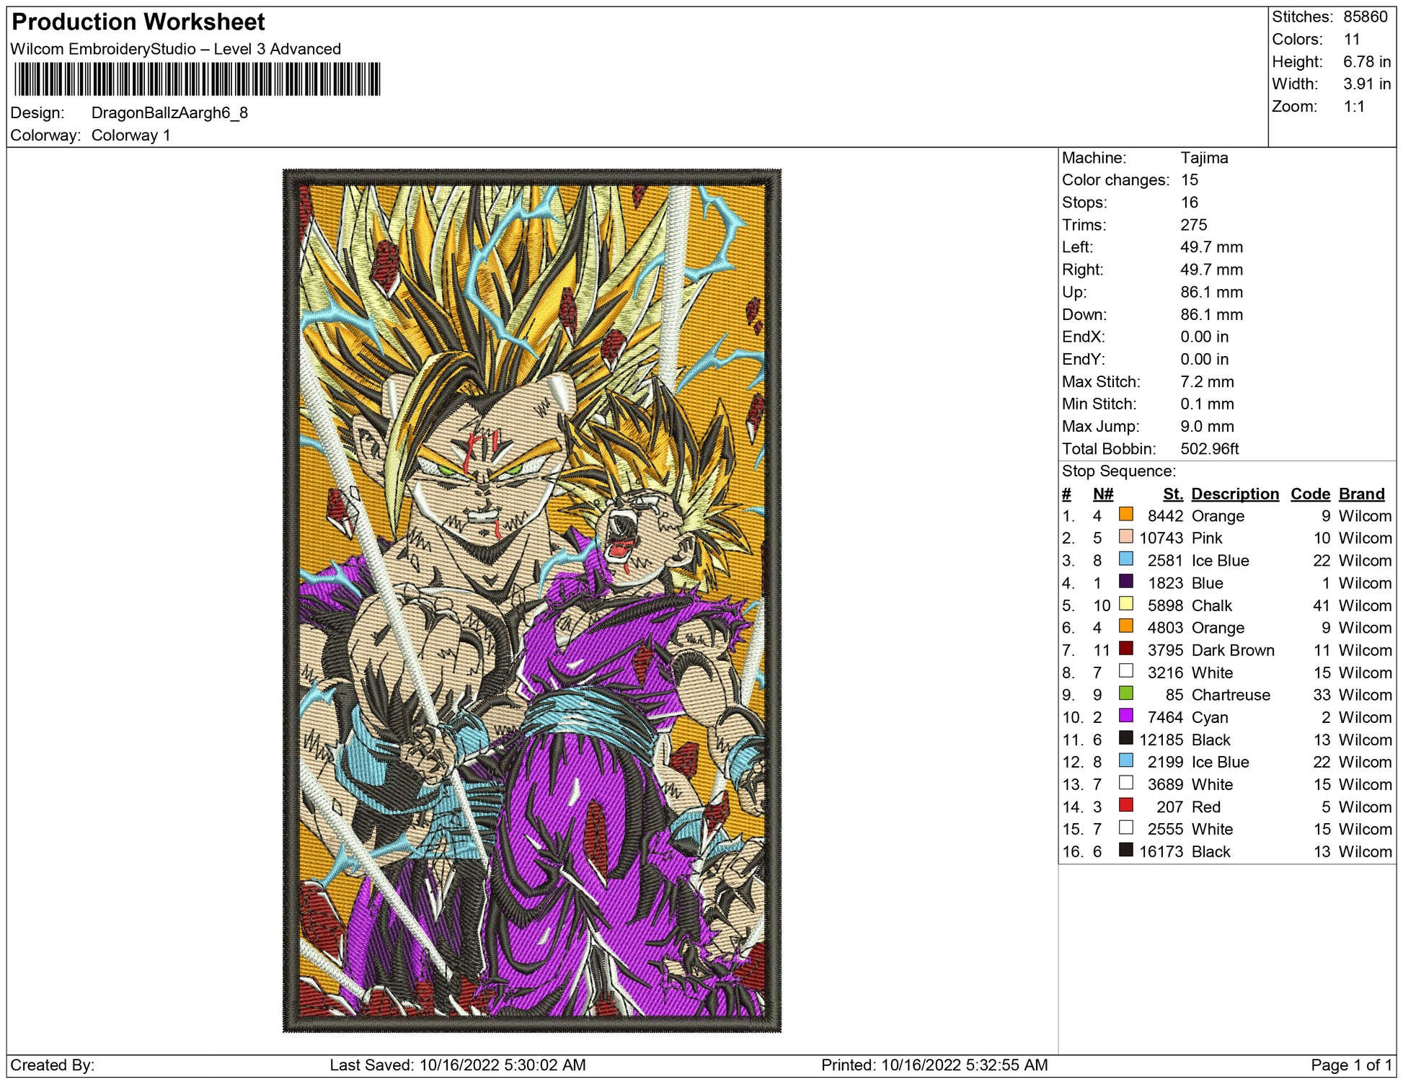Click the Red swatch in row 14
Image resolution: width=1403 pixels, height=1079 pixels.
point(1125,805)
